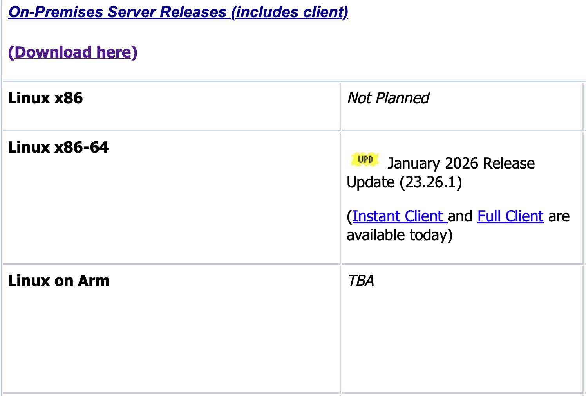Click the "(Download here)" link
Screen dimensions: 586x396
(73, 52)
